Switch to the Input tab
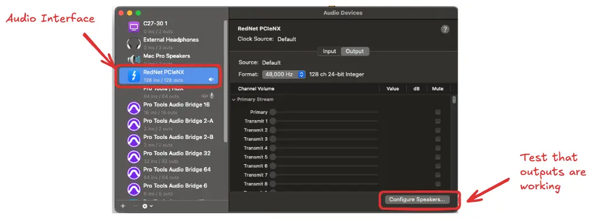This screenshot has height=219, width=611. click(329, 51)
